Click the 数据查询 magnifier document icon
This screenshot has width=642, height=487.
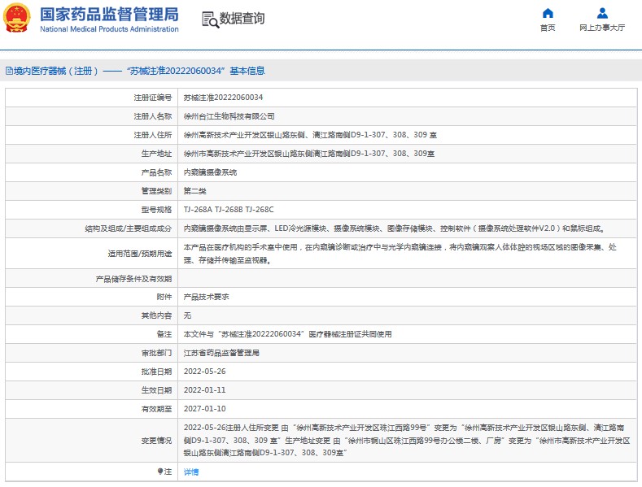pos(209,20)
